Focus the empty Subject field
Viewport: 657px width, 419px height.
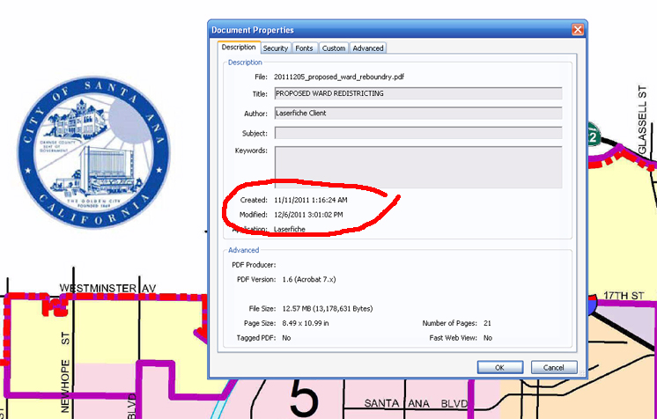417,133
